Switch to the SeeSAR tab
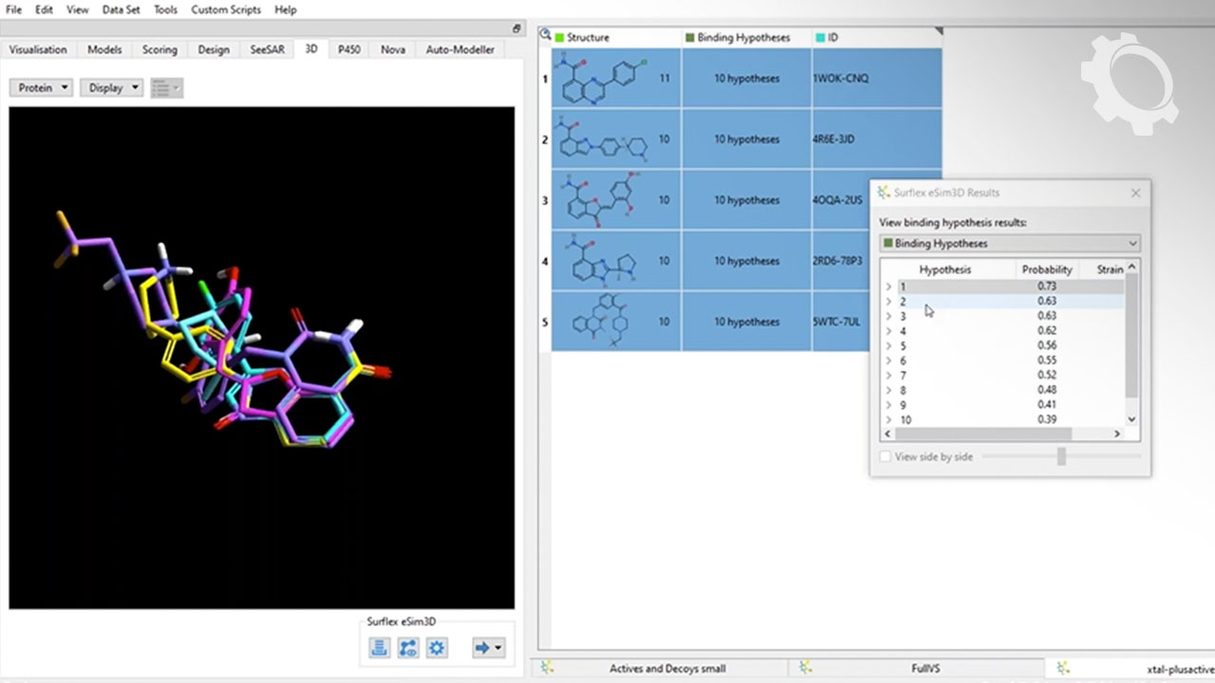 coord(266,49)
